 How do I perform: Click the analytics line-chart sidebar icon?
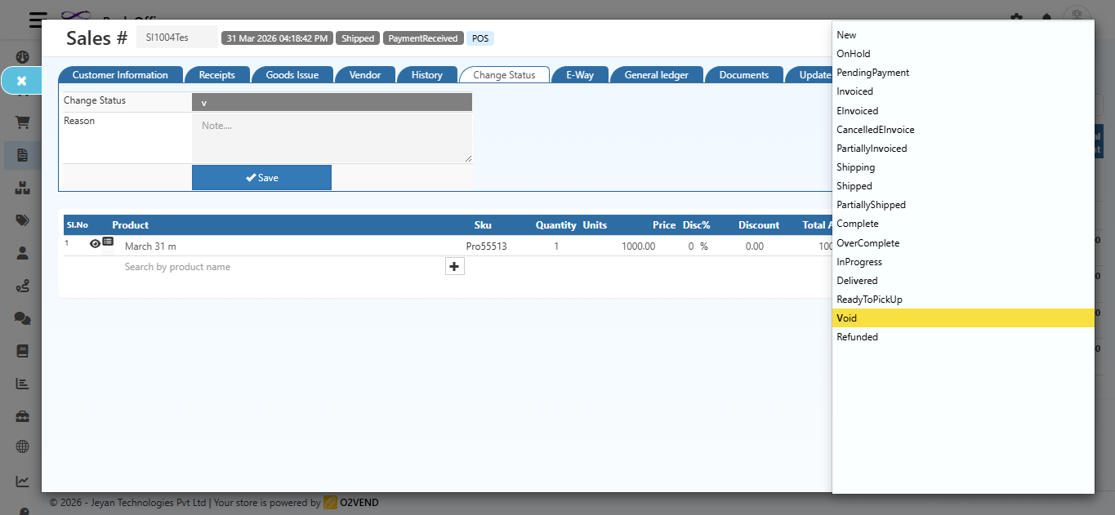pyautogui.click(x=22, y=481)
